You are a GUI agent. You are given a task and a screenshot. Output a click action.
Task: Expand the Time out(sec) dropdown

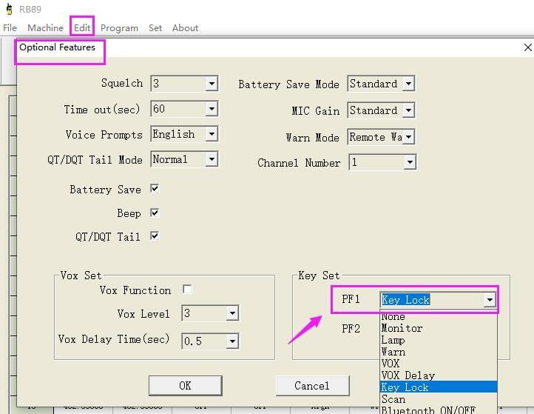click(212, 109)
